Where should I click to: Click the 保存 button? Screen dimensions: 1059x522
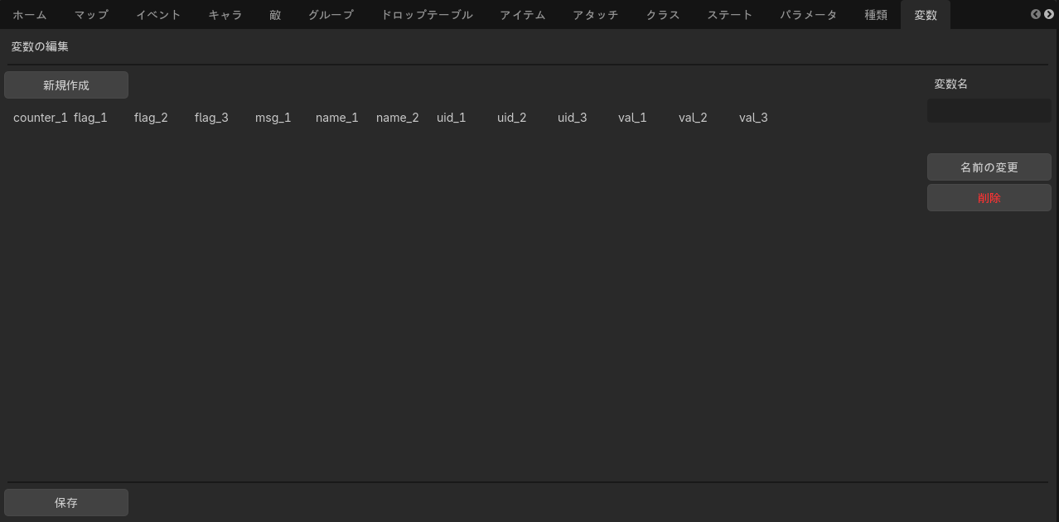[x=66, y=503]
